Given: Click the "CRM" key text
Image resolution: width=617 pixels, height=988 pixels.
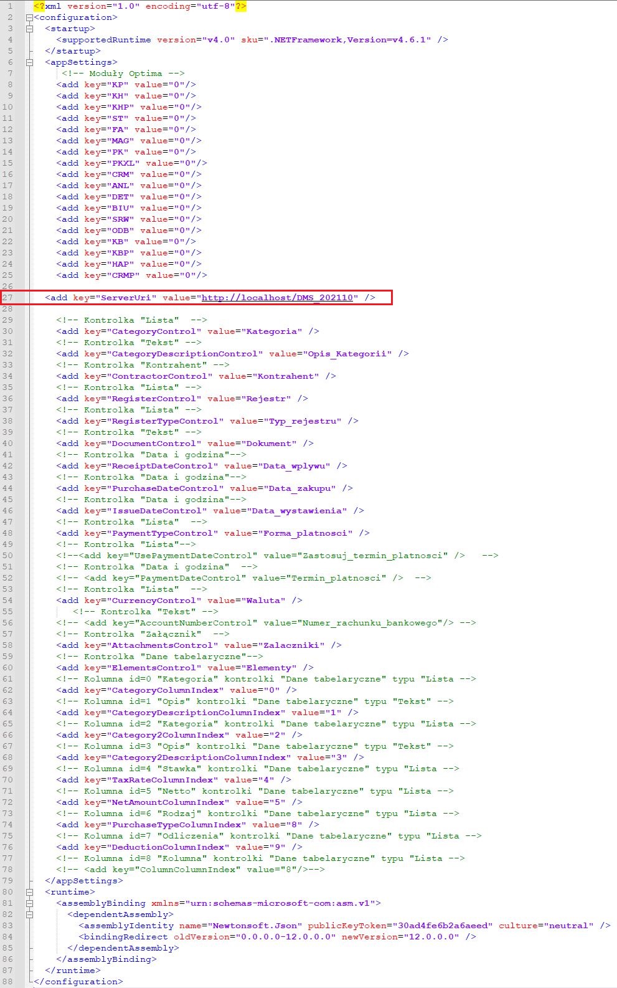Looking at the screenshot, I should tap(121, 174).
